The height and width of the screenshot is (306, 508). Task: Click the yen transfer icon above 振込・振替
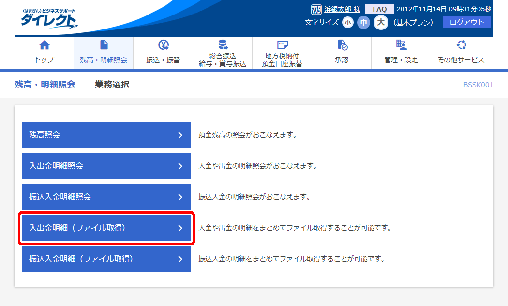pyautogui.click(x=163, y=45)
